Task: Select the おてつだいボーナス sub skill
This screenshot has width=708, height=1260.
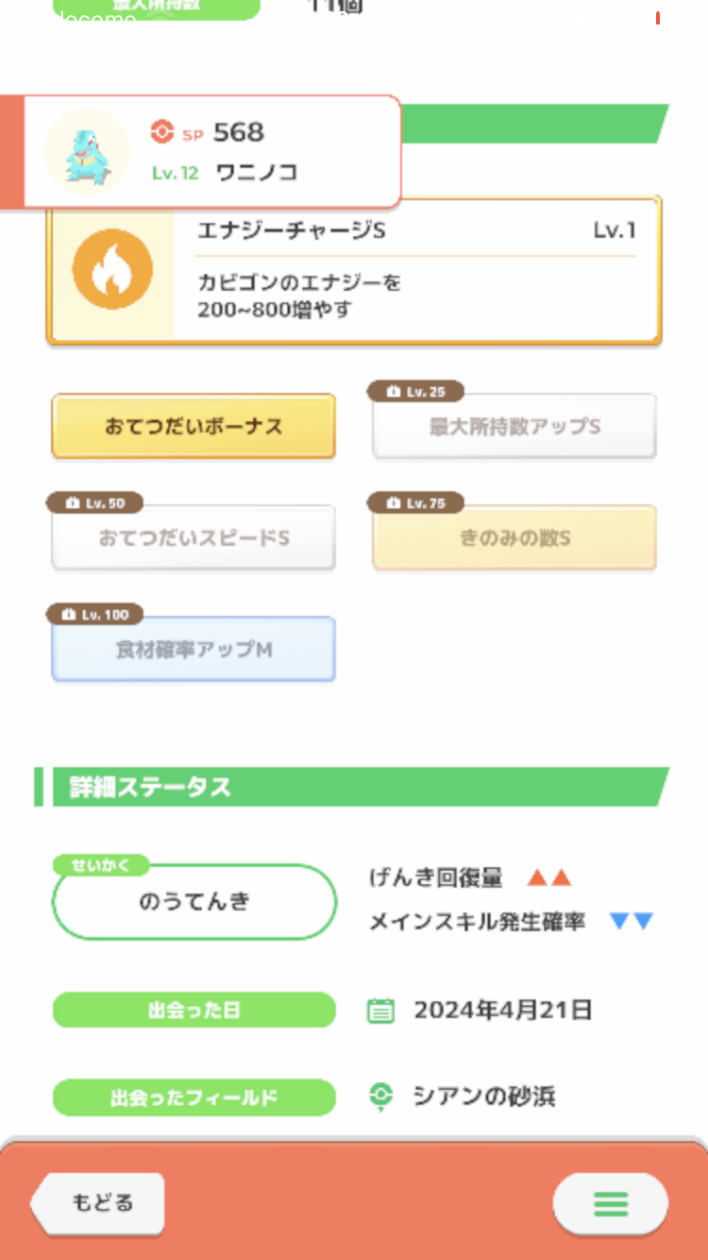Action: [x=194, y=427]
